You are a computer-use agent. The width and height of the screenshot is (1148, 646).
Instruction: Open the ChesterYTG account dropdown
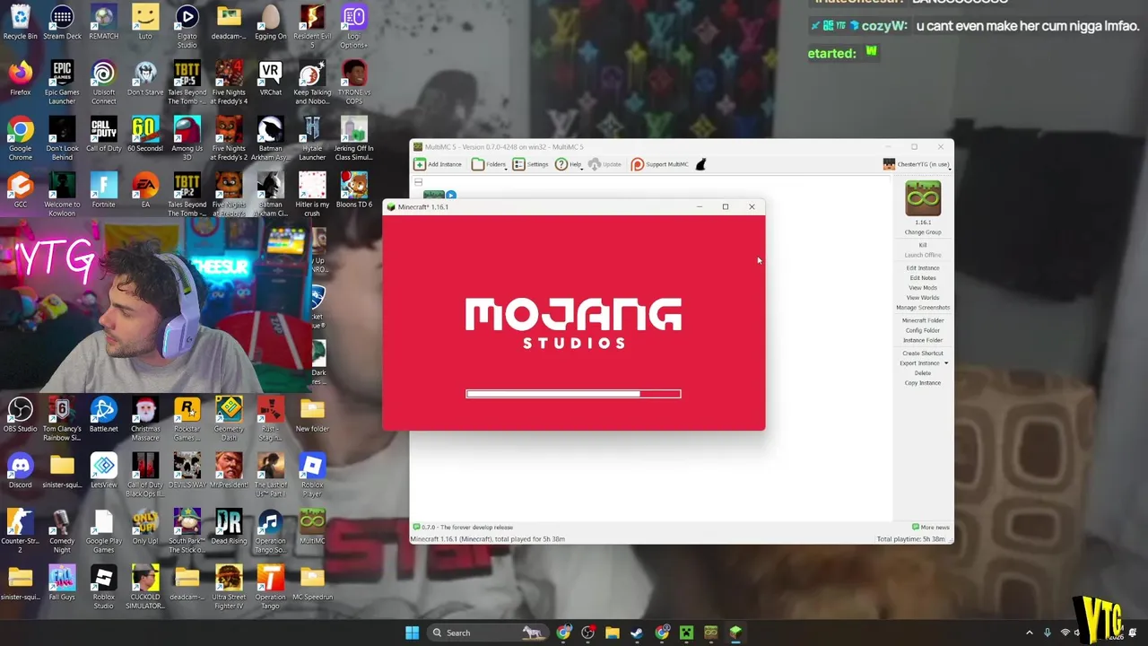(x=916, y=164)
